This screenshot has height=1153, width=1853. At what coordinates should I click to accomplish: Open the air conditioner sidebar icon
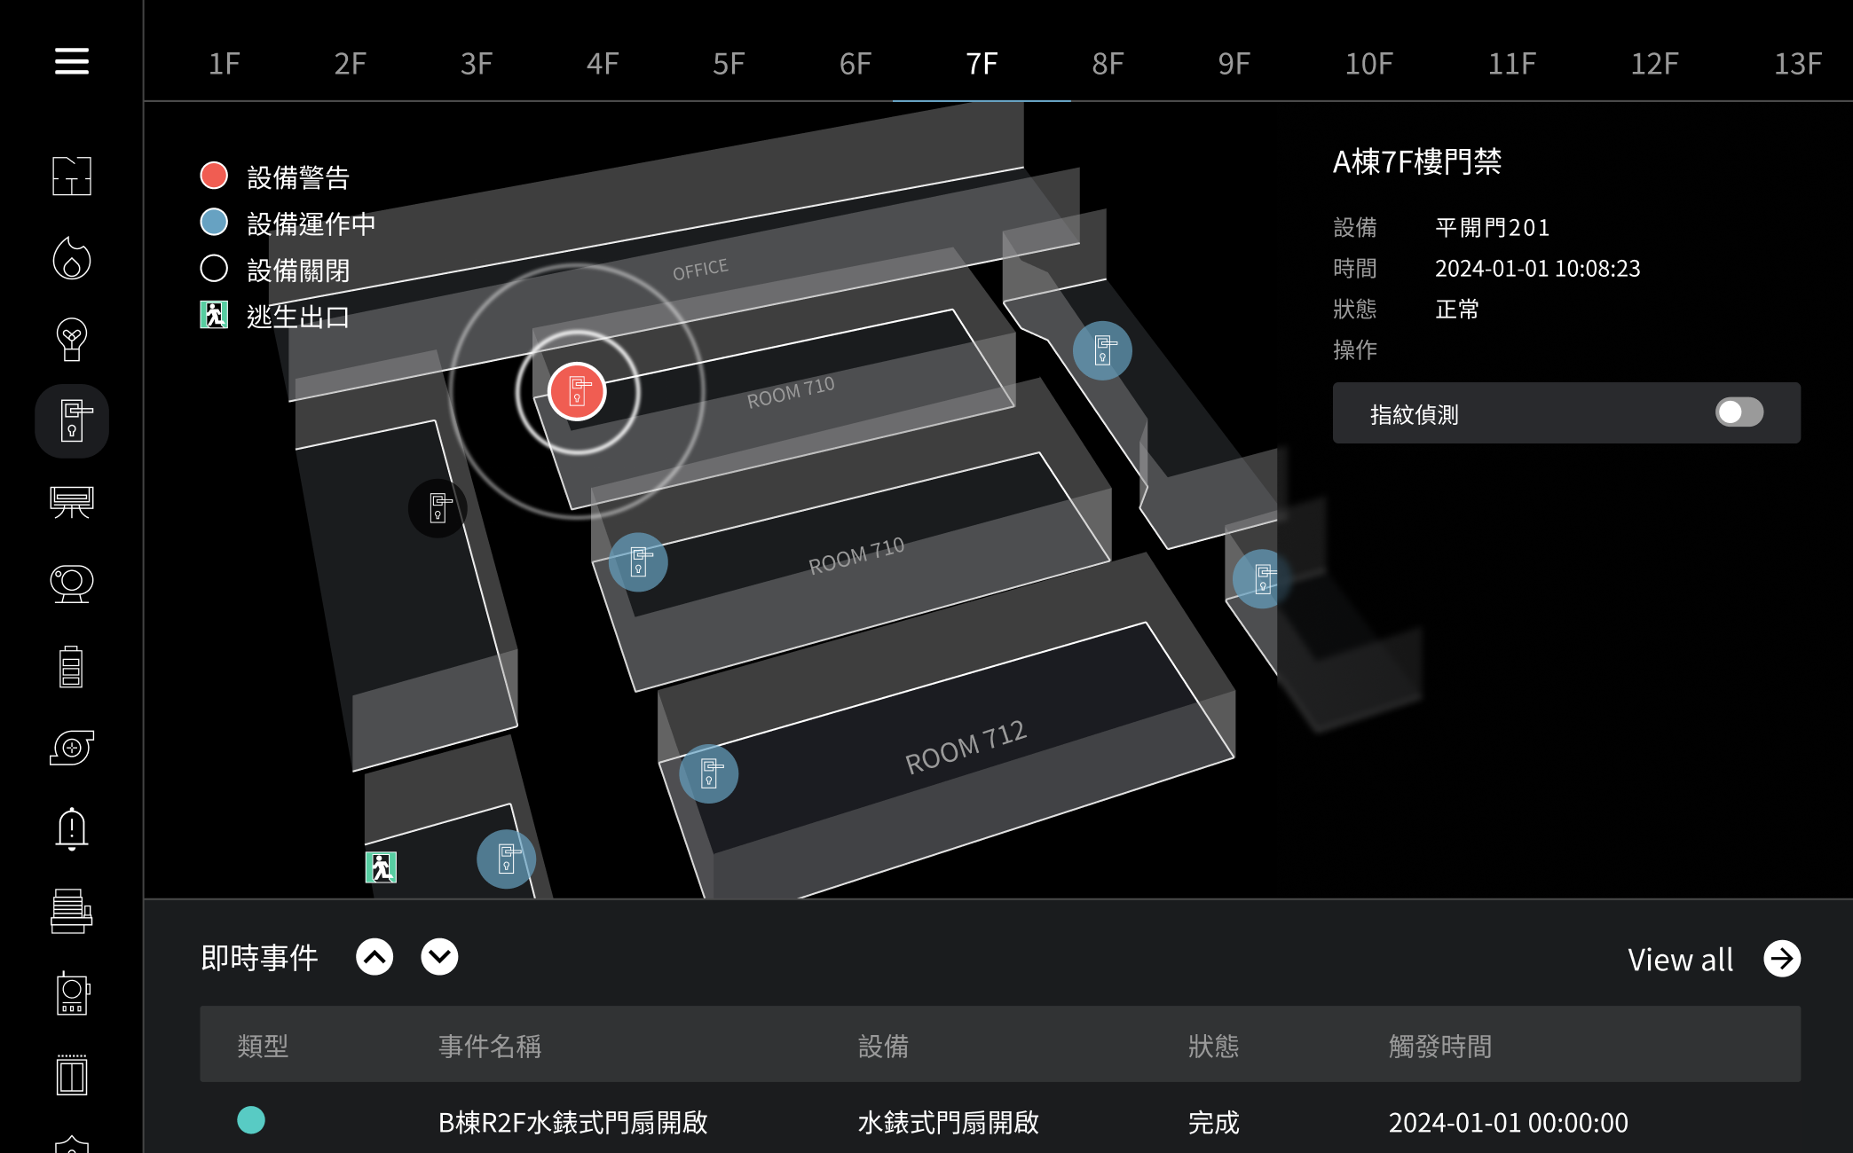tap(71, 502)
